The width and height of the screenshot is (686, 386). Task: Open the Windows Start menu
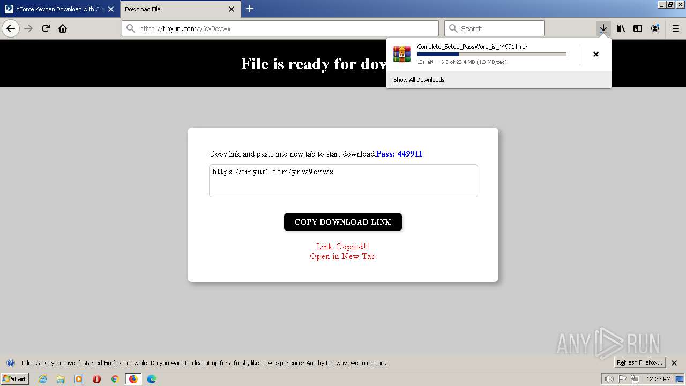[x=14, y=379]
